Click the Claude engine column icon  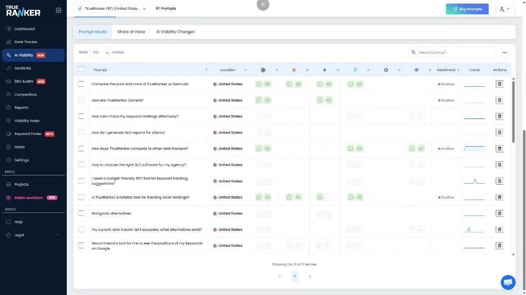tap(293, 70)
